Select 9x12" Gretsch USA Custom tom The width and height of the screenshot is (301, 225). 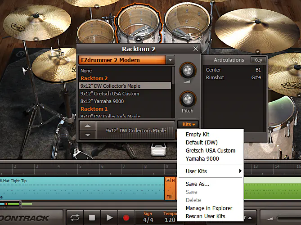(x=125, y=94)
